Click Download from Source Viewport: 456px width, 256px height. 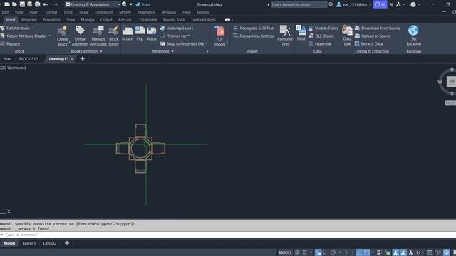pyautogui.click(x=378, y=28)
